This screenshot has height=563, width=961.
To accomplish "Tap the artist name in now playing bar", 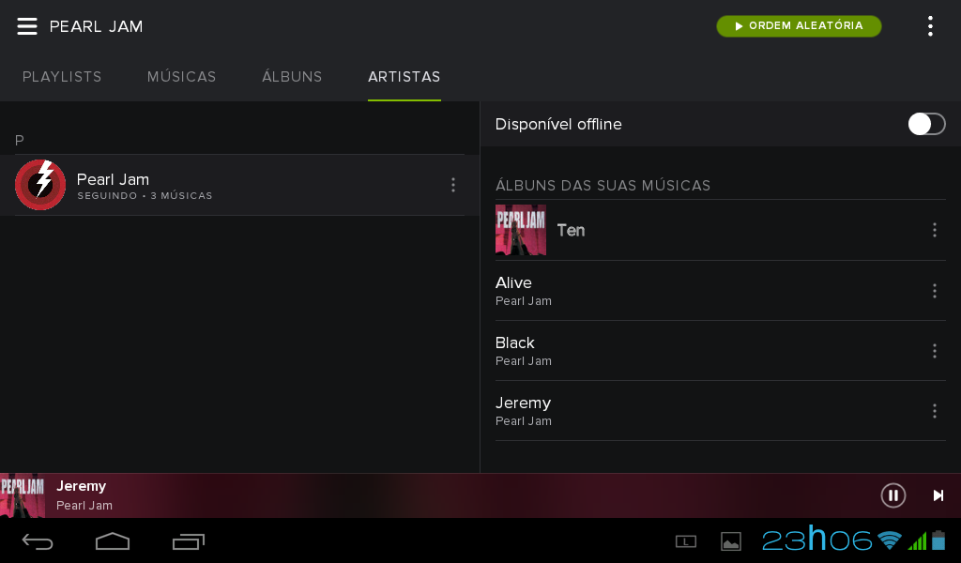I will pos(84,506).
